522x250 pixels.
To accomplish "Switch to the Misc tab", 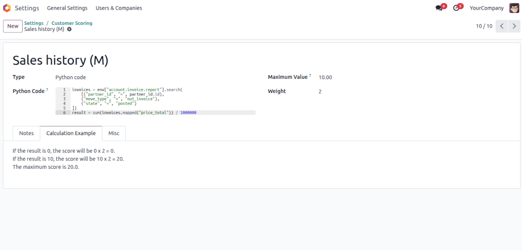I will point(114,133).
